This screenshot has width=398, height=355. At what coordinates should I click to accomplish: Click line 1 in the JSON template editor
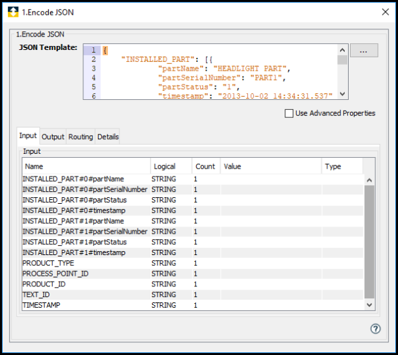tap(218, 50)
